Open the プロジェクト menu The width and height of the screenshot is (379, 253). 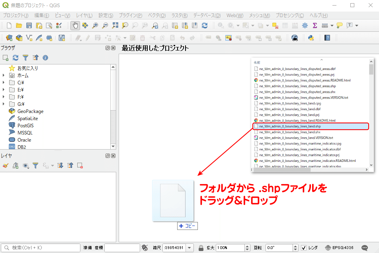tap(16, 16)
